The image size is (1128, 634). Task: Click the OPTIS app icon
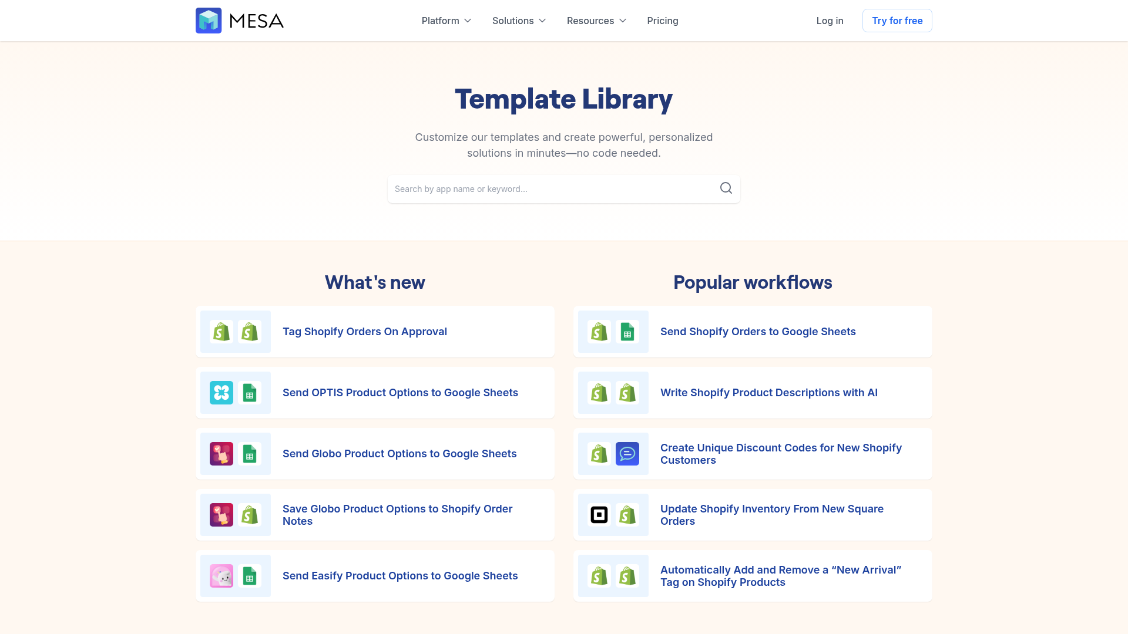[x=221, y=393]
